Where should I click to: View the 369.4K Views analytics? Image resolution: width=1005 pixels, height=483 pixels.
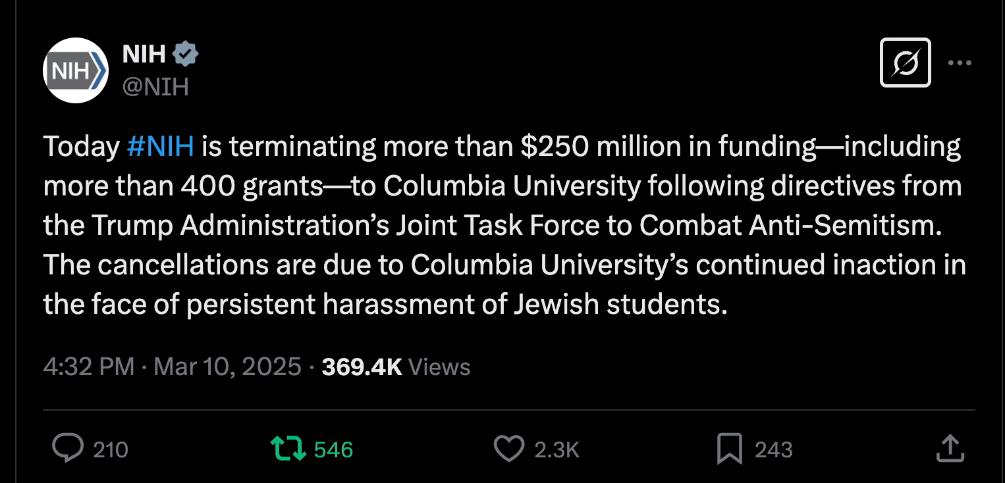(x=396, y=367)
